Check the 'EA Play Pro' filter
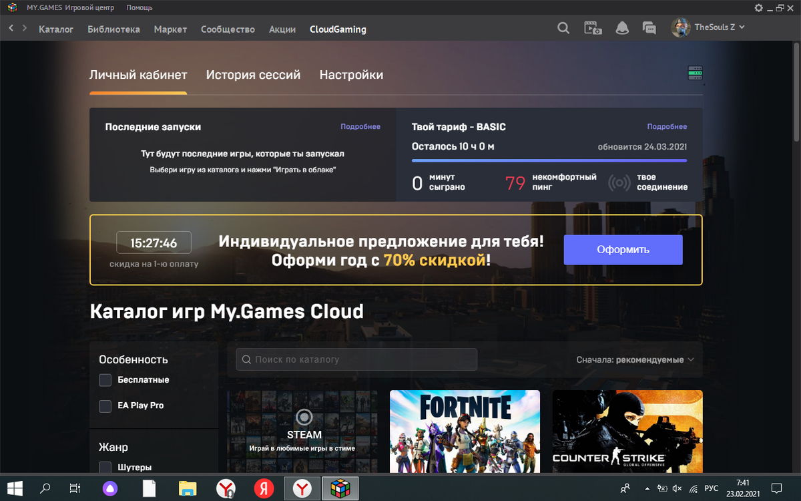Viewport: 801px width, 501px height. coord(105,406)
